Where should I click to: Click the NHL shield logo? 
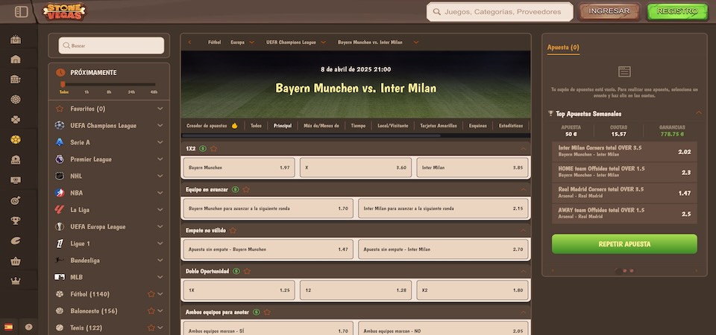pos(60,176)
